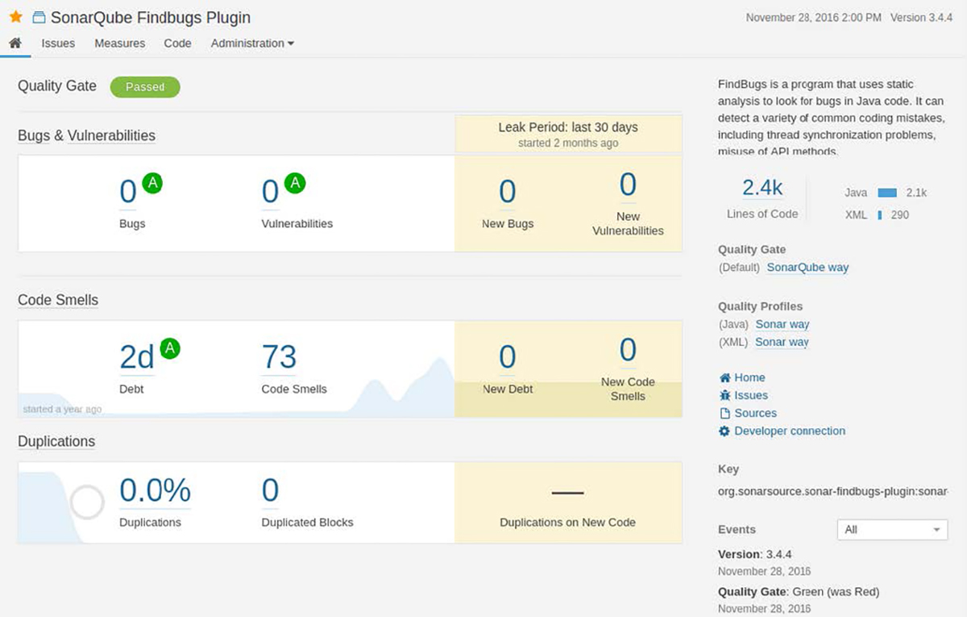Click the Bugs & Vulnerabilities heading link
This screenshot has height=617, width=967.
[x=86, y=135]
